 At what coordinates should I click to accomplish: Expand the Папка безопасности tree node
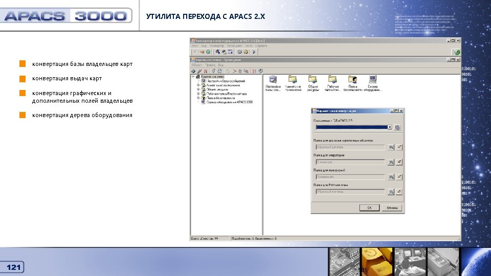point(198,98)
